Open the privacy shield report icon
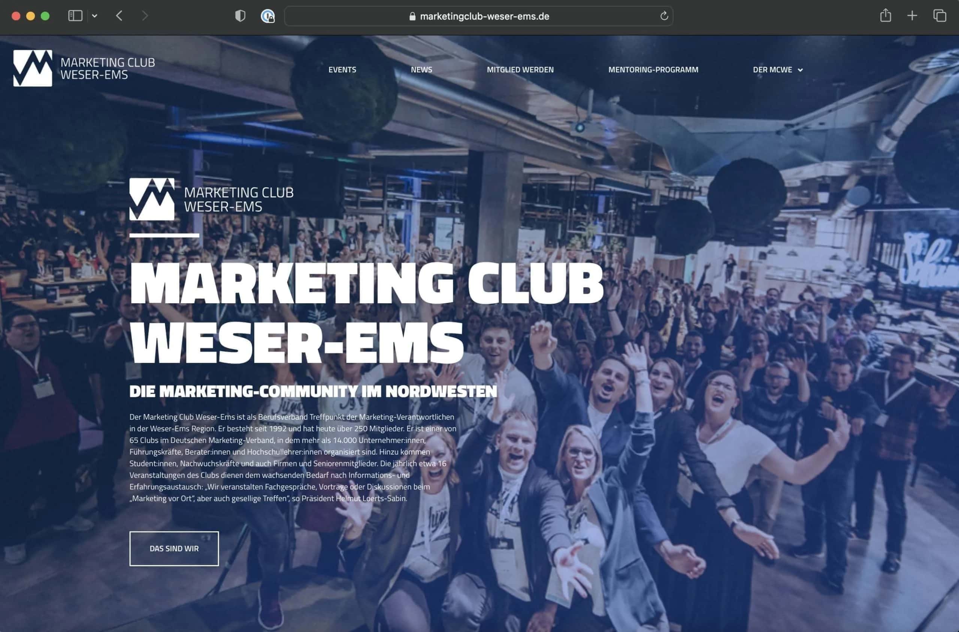Image resolution: width=959 pixels, height=632 pixels. point(240,16)
